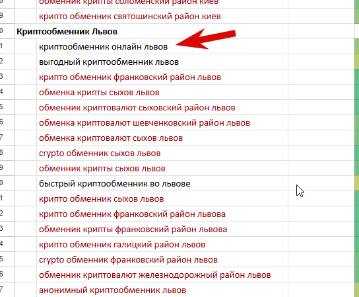This screenshot has height=297, width=359.
Task: Click 'крипто обменник франковский район львов' cell
Action: (x=162, y=77)
